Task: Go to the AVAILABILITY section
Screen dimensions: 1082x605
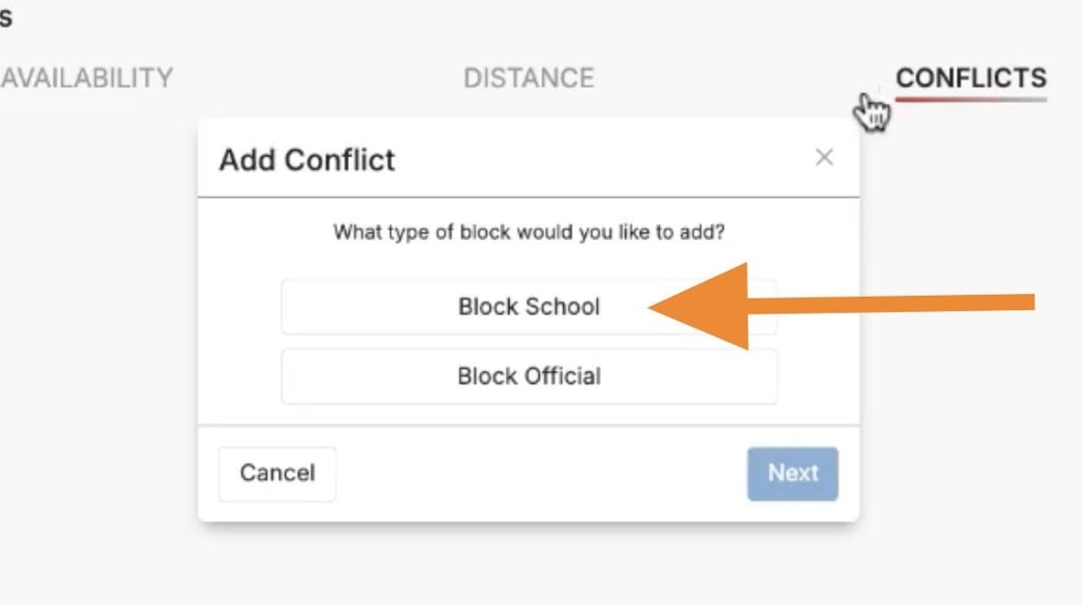Action: (86, 78)
